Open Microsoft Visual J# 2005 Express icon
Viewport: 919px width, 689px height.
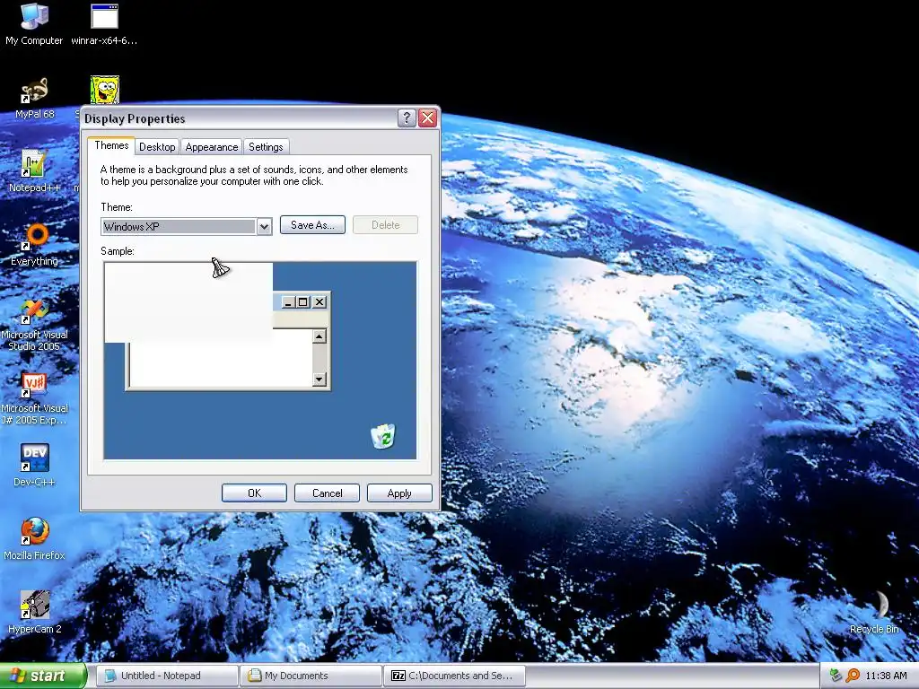[34, 398]
